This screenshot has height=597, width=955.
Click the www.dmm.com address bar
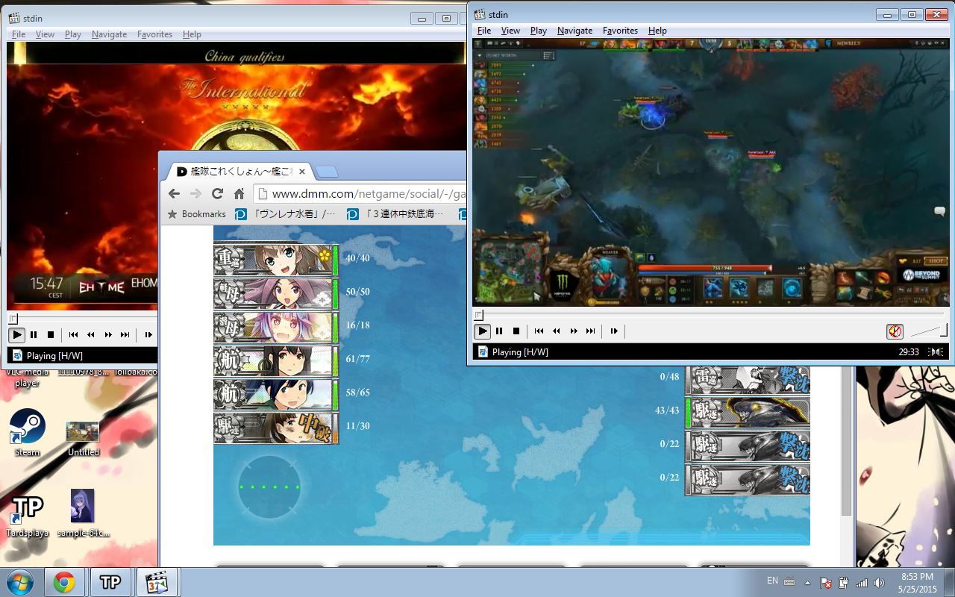point(360,194)
